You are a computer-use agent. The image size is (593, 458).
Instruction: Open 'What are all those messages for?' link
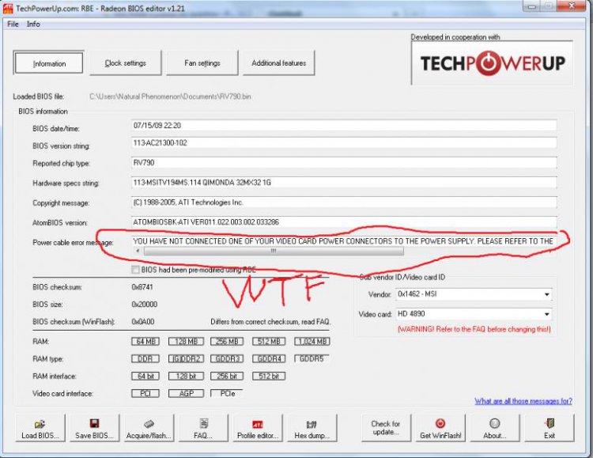coord(523,401)
